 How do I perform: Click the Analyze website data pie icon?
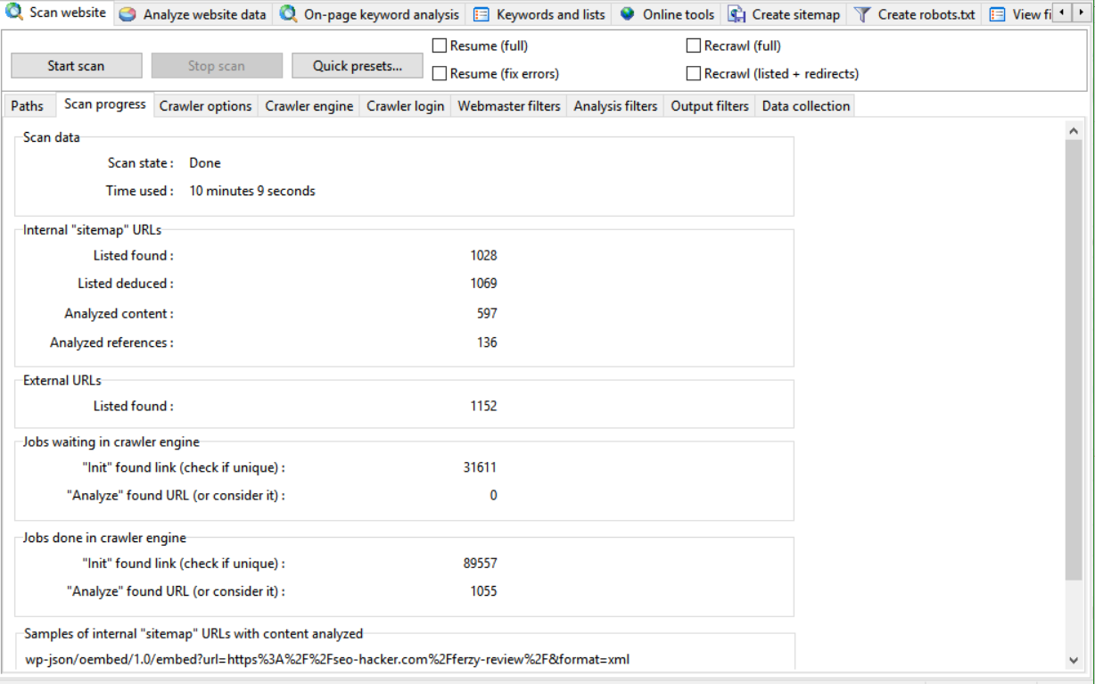click(x=128, y=14)
